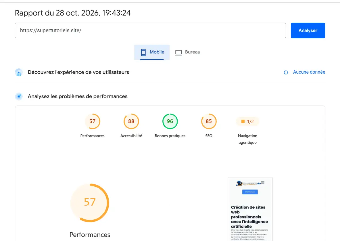This screenshot has height=241, width=340.
Task: Click the user experience section icon
Action: [19, 72]
